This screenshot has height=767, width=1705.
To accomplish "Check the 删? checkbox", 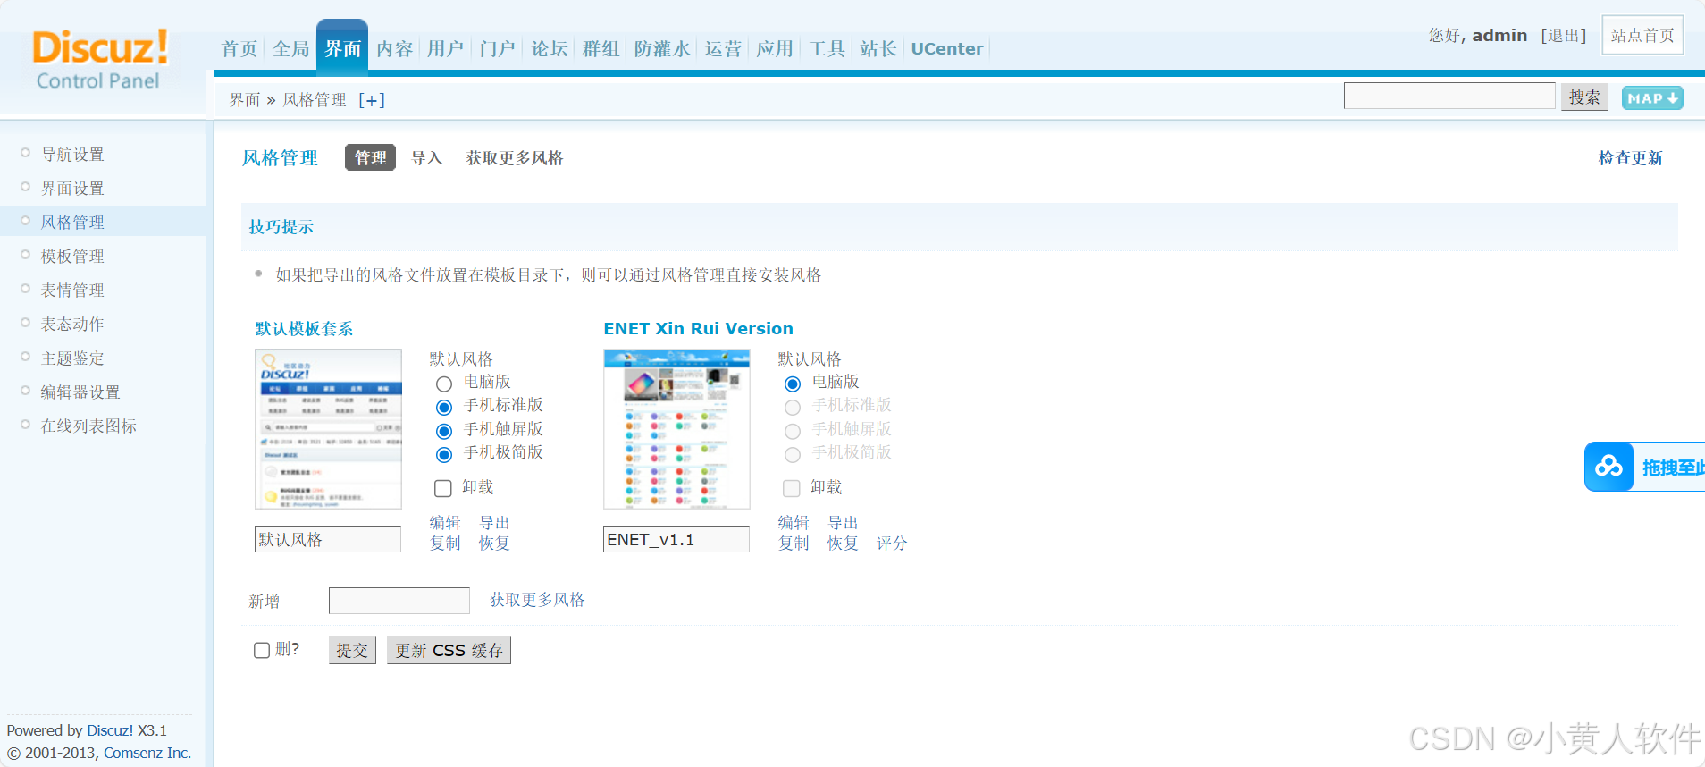I will coord(262,650).
